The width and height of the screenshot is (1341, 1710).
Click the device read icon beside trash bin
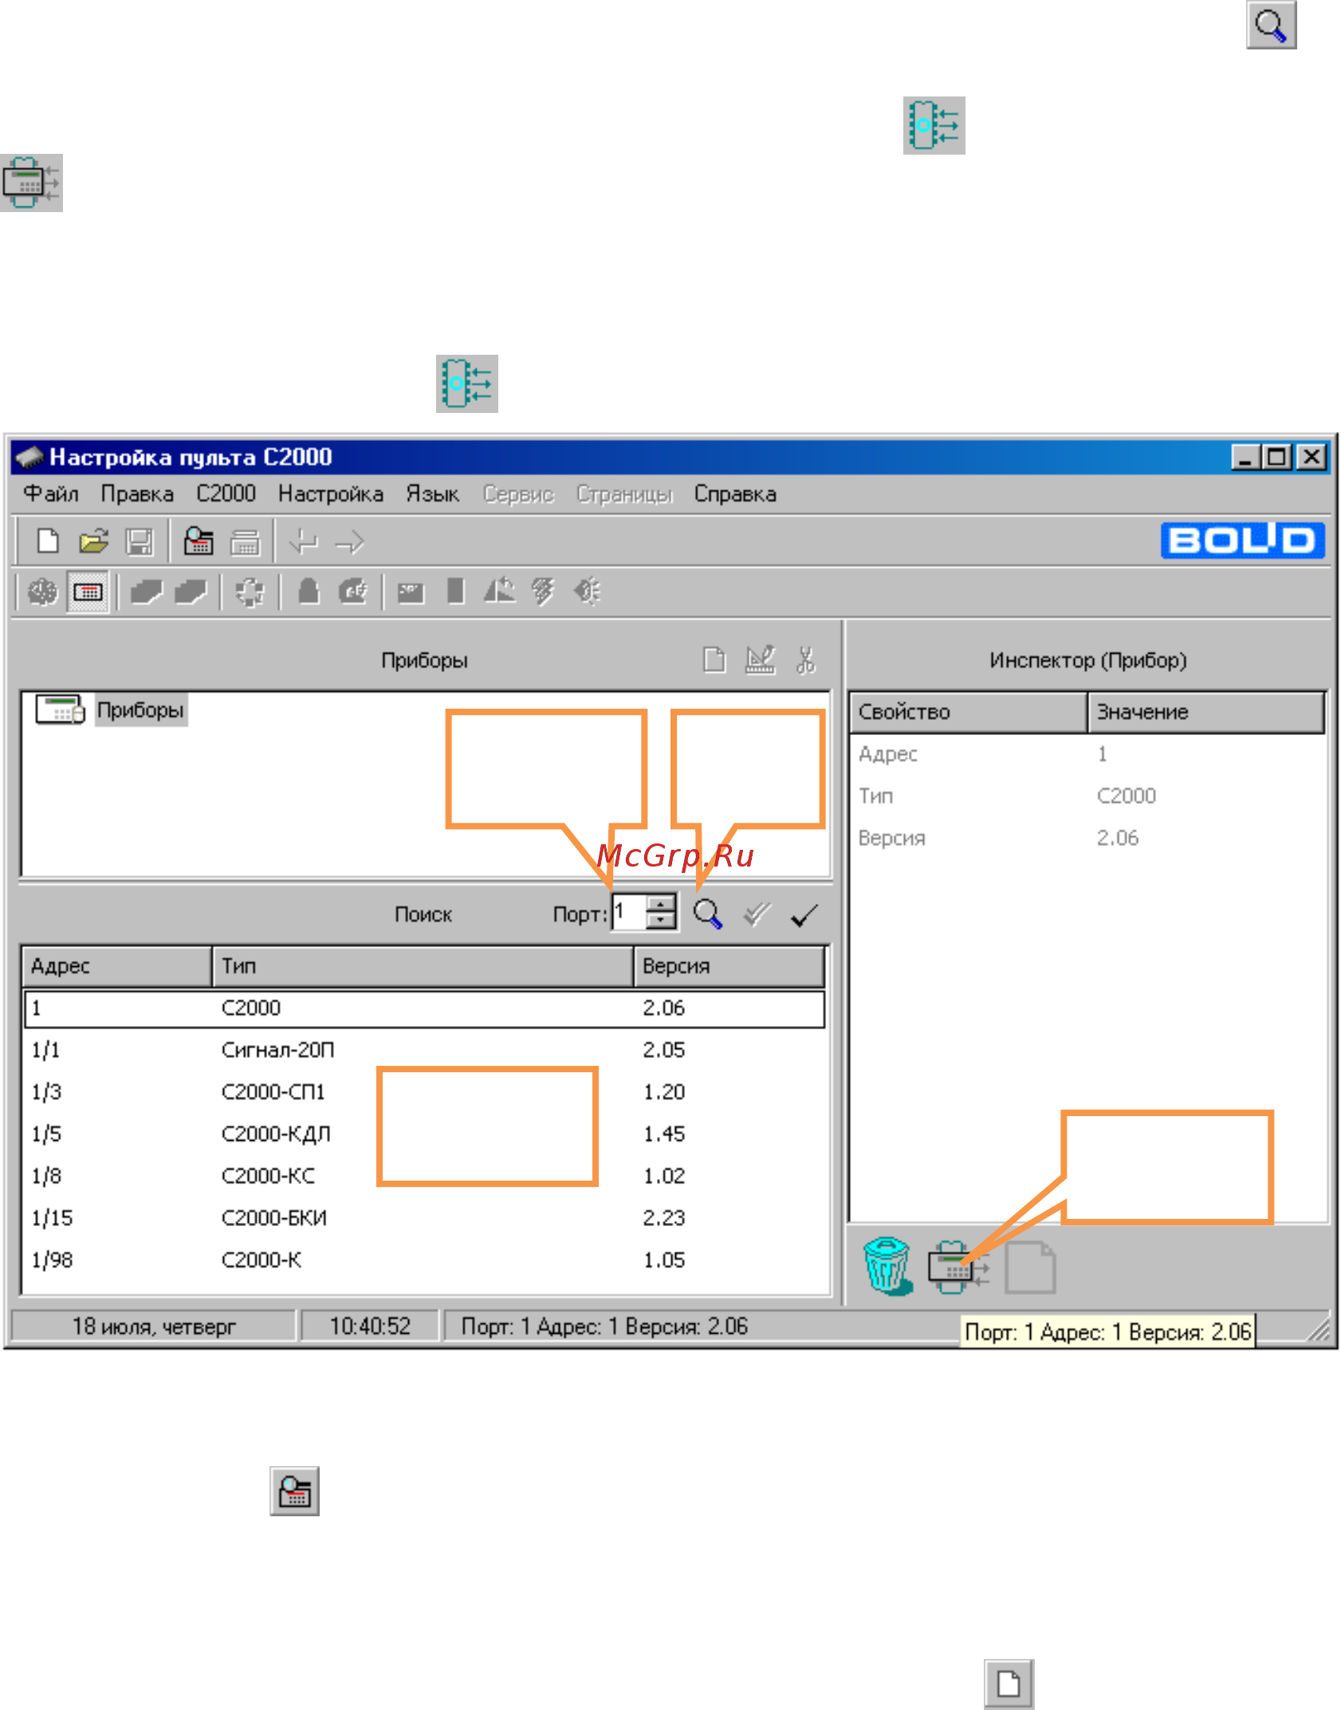pos(958,1266)
